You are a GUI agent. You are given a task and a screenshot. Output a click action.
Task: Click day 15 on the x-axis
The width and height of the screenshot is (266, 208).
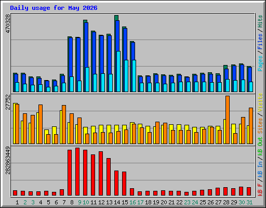pos(125,202)
